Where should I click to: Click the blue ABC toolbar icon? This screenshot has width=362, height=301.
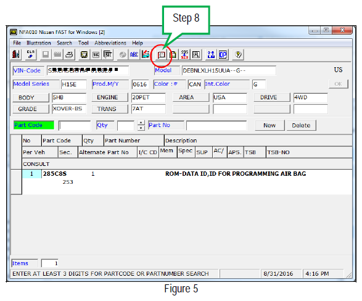pos(134,55)
